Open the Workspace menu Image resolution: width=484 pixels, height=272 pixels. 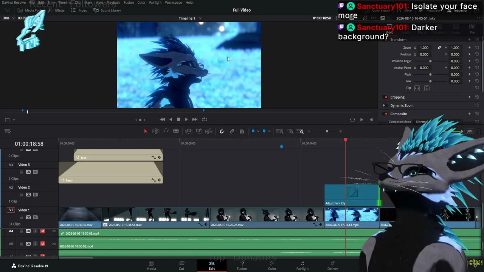[x=174, y=3]
